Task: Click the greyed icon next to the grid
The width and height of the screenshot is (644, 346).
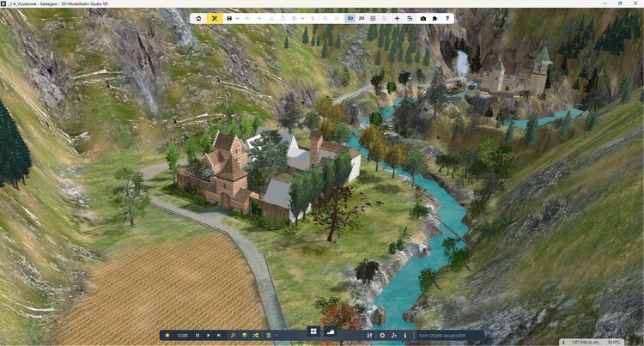Action: pos(385,19)
